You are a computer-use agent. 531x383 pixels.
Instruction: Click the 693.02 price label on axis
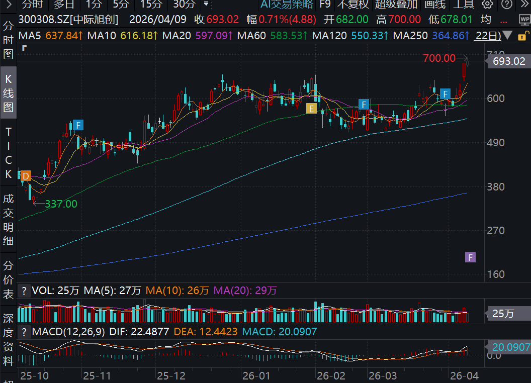[x=509, y=61]
